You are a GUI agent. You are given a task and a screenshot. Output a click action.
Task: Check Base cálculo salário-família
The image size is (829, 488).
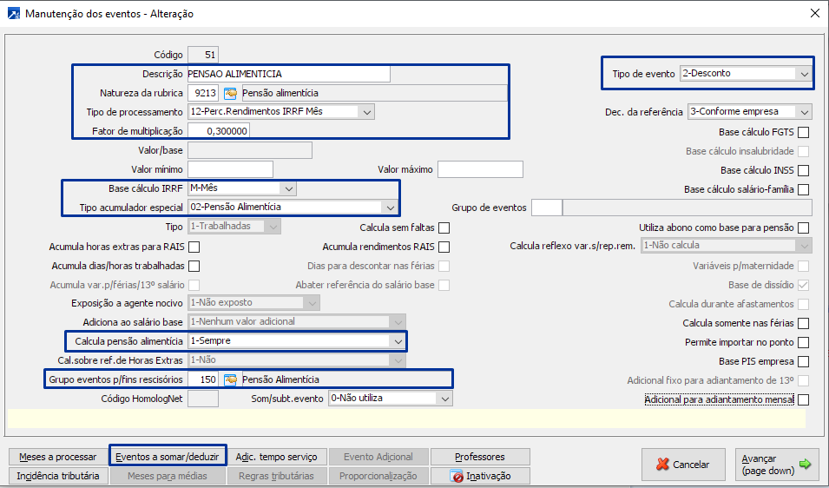pyautogui.click(x=803, y=189)
